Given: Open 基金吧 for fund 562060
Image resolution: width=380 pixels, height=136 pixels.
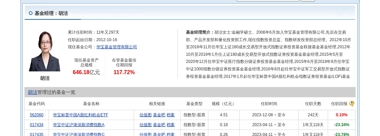Looking at the screenshot, I should (x=159, y=115).
